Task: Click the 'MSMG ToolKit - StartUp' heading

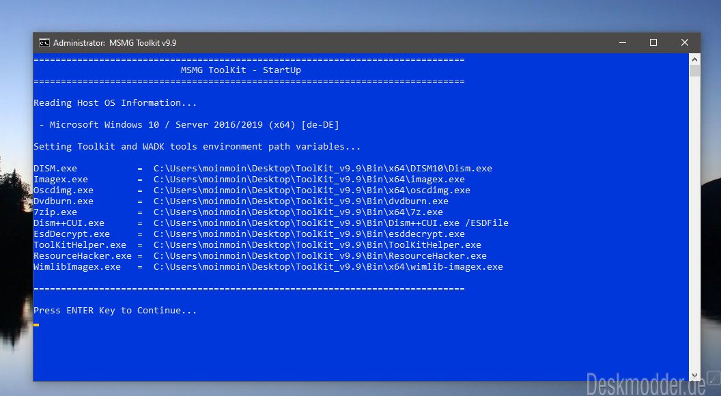Action: pyautogui.click(x=241, y=70)
